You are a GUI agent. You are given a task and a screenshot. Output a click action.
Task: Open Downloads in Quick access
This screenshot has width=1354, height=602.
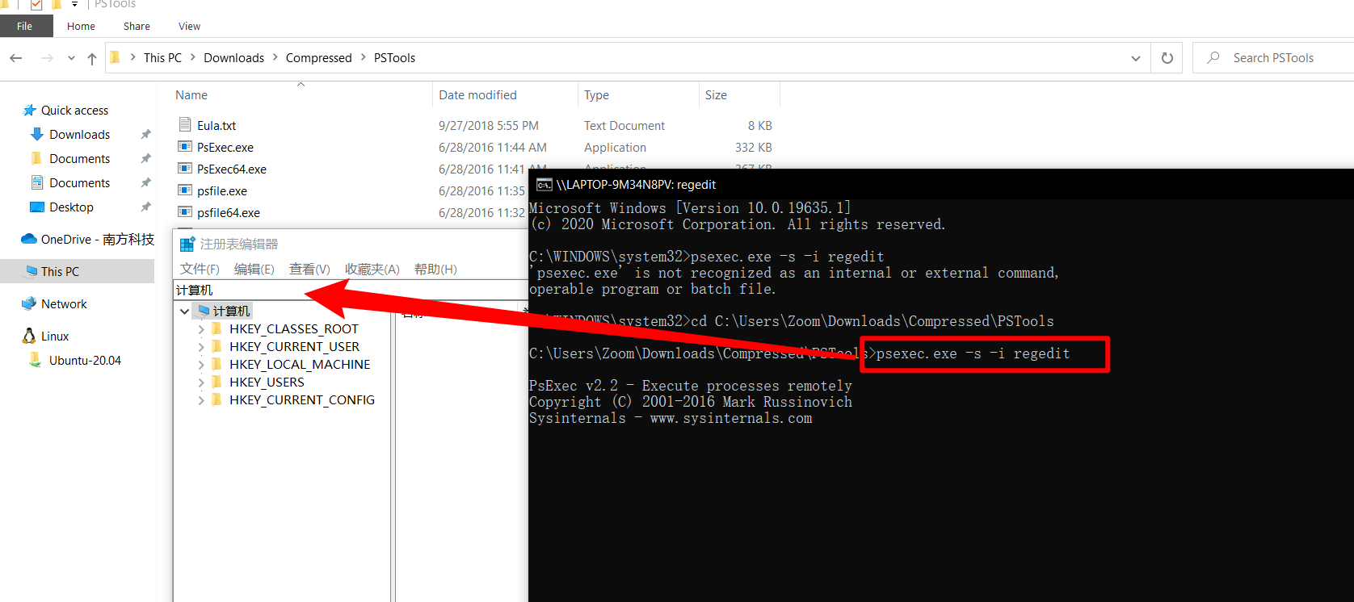79,135
